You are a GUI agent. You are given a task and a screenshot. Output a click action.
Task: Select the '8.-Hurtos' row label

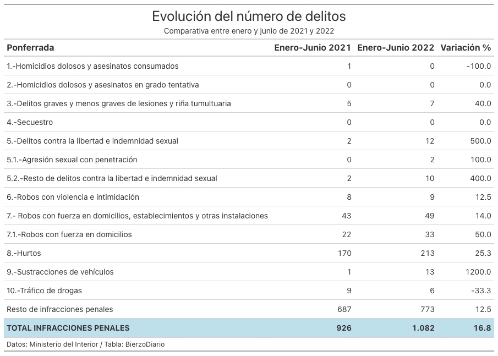(x=24, y=254)
